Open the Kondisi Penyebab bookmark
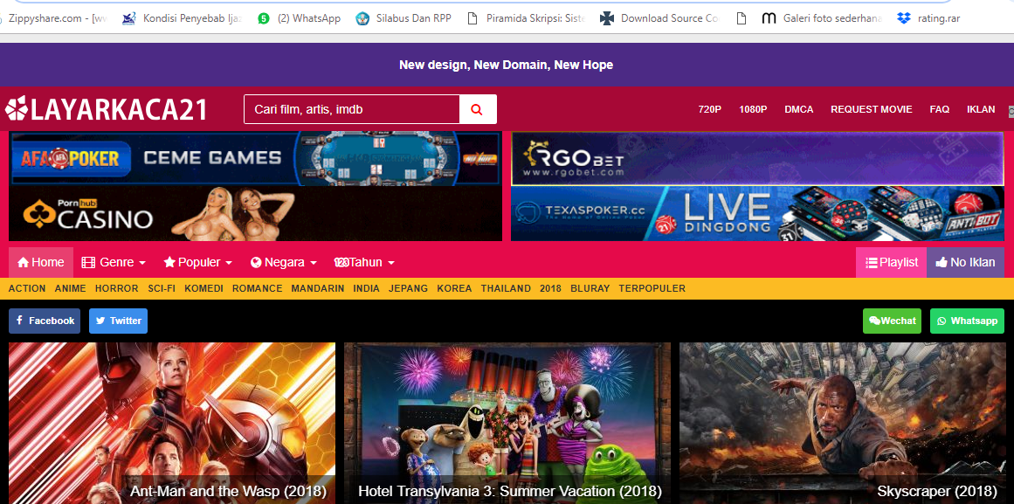1014x504 pixels. tap(183, 18)
